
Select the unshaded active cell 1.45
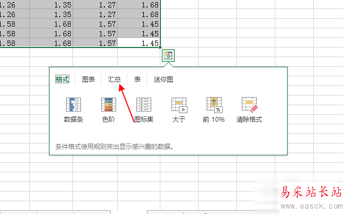click(x=138, y=43)
